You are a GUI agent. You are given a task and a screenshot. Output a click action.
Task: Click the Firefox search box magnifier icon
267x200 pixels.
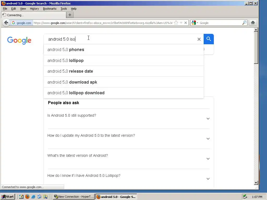coord(244,23)
